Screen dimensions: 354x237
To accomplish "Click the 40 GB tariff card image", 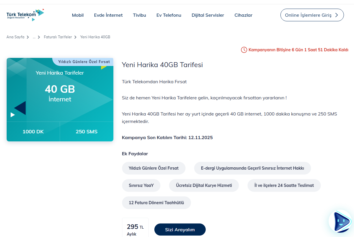I will pyautogui.click(x=60, y=92).
